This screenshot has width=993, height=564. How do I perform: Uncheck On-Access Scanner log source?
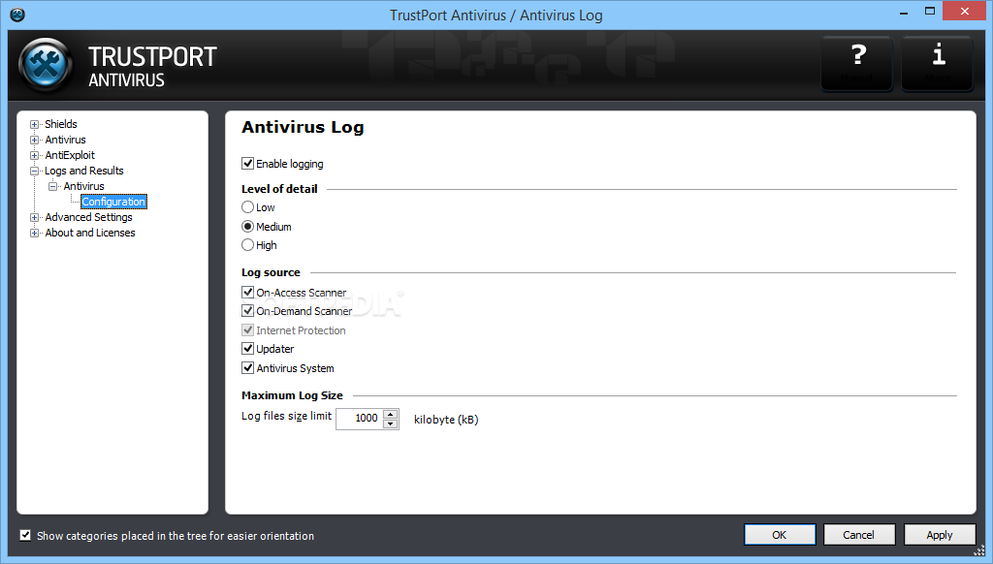[247, 293]
